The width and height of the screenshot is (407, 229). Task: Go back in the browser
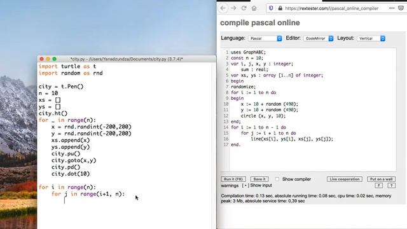(x=223, y=8)
